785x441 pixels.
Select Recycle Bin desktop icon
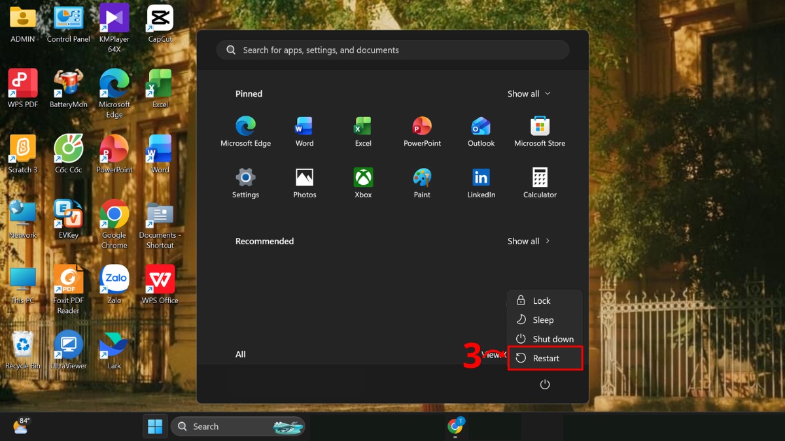click(x=23, y=350)
